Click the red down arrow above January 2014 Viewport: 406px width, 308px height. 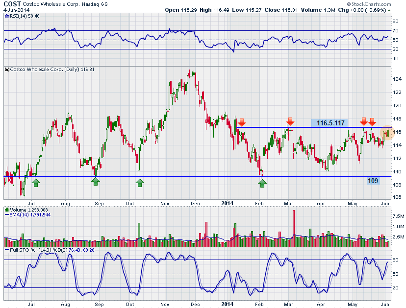pos(242,122)
